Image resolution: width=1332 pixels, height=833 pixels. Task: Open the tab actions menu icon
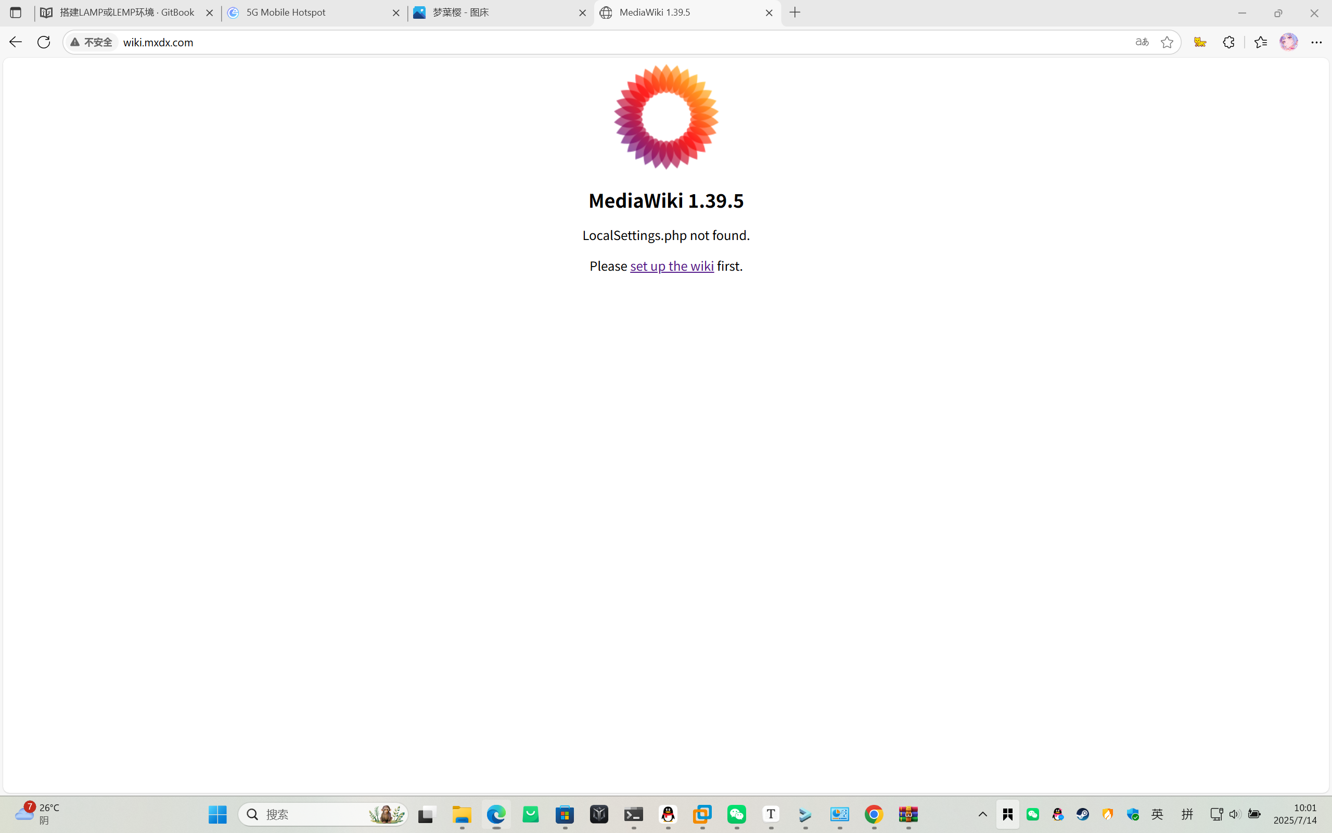(16, 12)
